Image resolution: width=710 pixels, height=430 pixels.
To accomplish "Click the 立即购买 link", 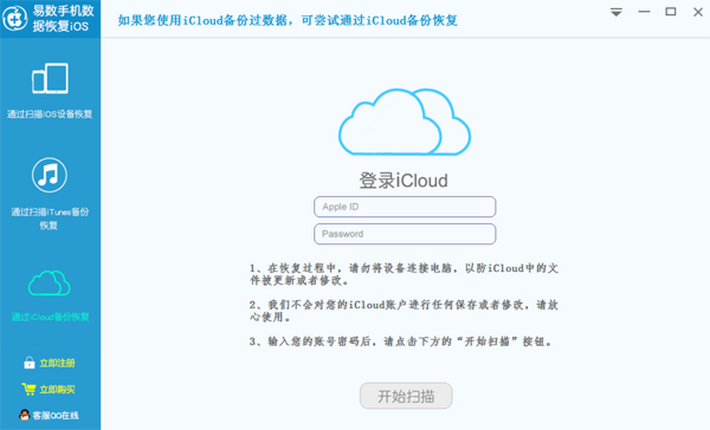I will pos(57,390).
